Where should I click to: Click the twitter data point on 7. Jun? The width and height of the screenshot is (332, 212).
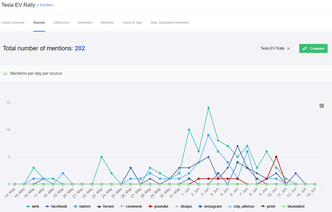point(247,151)
